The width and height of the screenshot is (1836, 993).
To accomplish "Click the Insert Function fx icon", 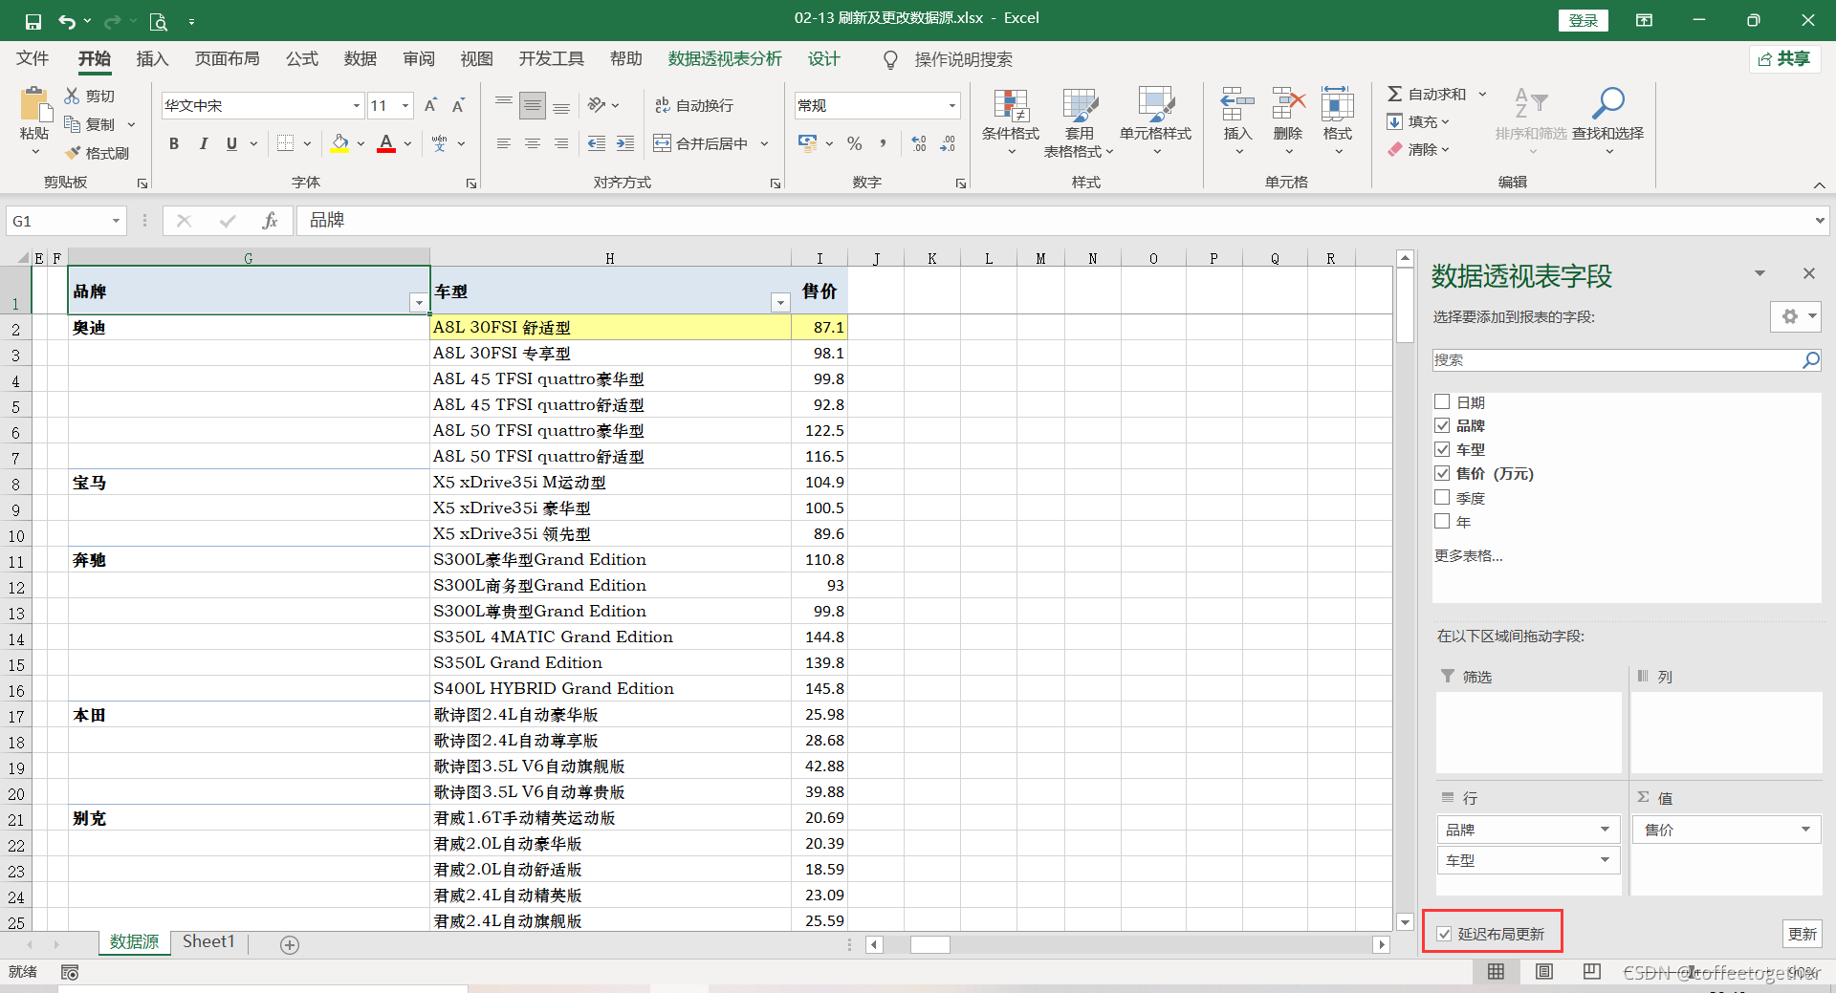I will tap(270, 221).
